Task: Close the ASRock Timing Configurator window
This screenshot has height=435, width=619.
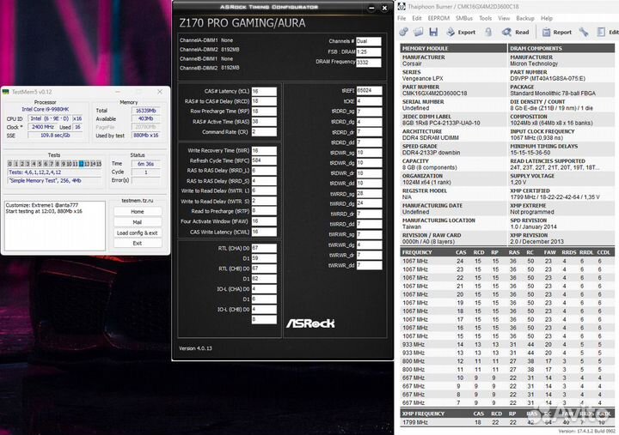Action: click(384, 8)
